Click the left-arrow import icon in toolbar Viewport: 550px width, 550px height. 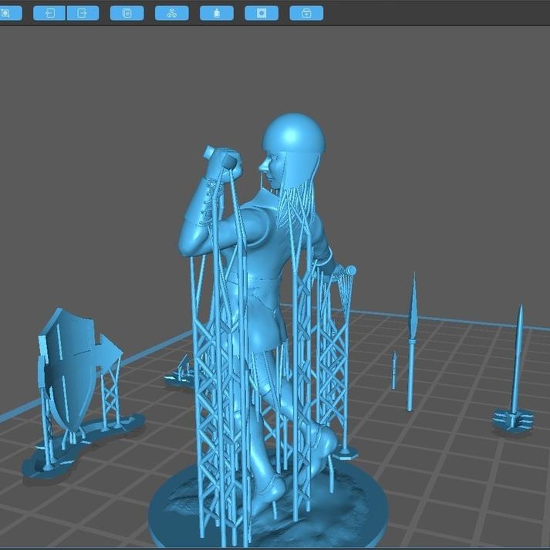[x=49, y=13]
